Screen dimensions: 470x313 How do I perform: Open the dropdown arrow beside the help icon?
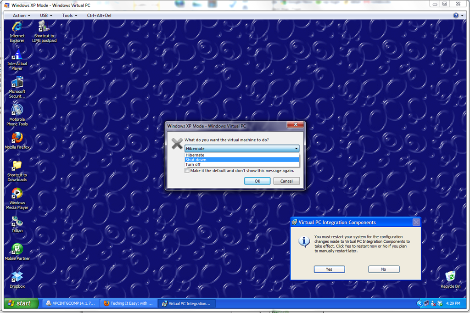[x=462, y=16]
